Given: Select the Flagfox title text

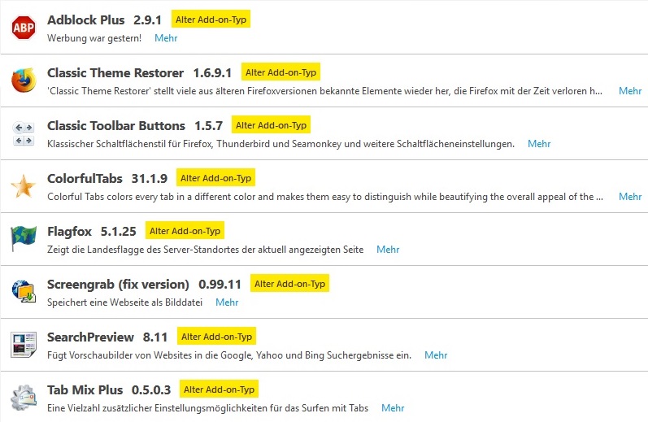Looking at the screenshot, I should pos(69,232).
